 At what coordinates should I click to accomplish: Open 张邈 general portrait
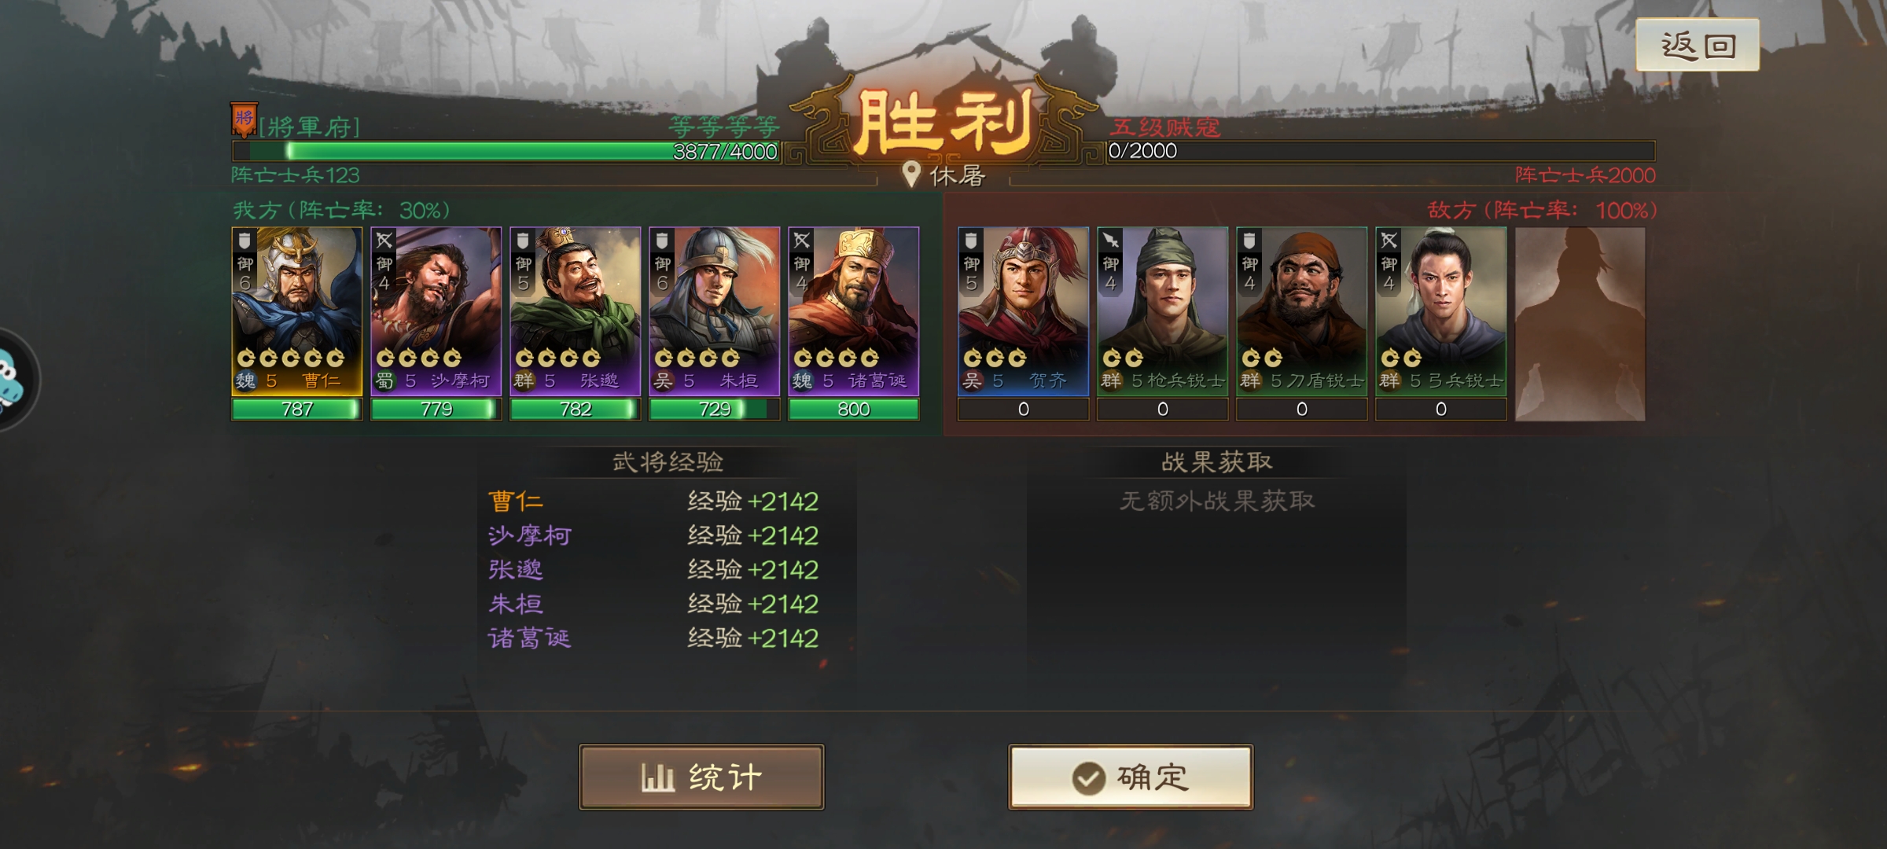576,324
